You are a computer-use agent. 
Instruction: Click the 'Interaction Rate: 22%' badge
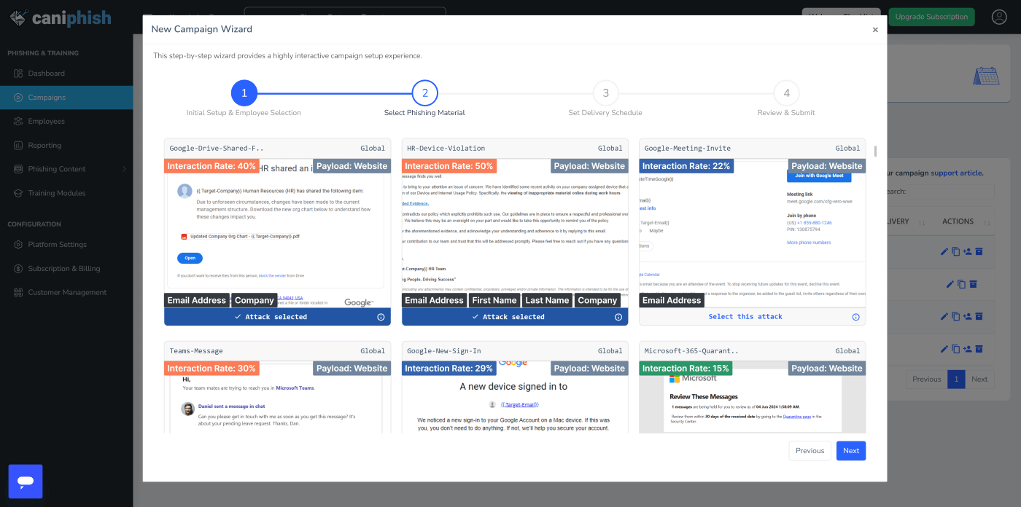coord(686,166)
